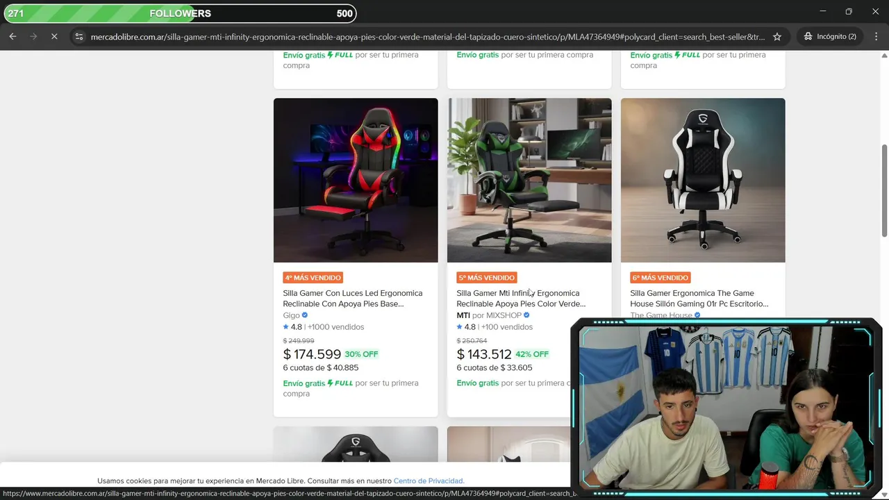
Task: Click Envío gratis FULL under the LED chair
Action: point(318,383)
